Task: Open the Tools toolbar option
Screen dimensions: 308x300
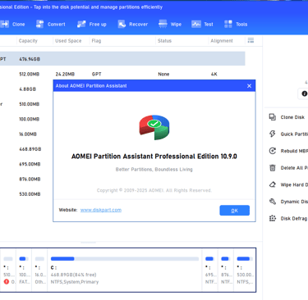Action: 236,25
